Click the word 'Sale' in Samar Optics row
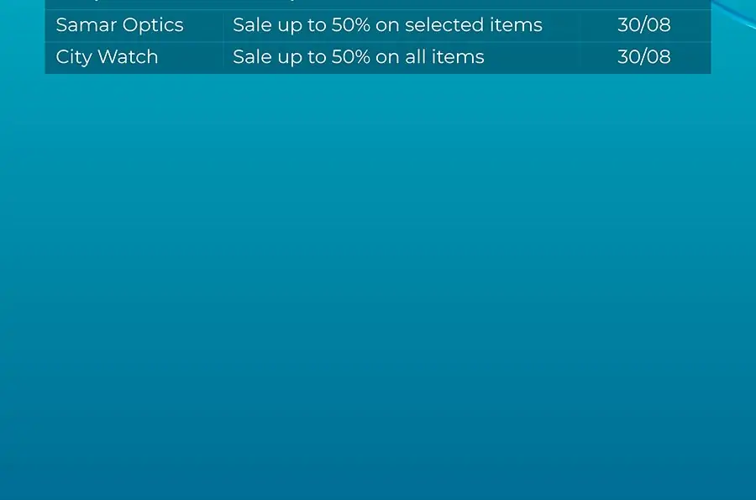The height and width of the screenshot is (500, 756). (252, 25)
